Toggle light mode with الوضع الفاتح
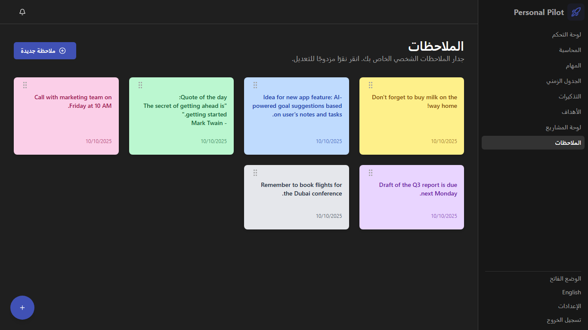 (x=565, y=279)
